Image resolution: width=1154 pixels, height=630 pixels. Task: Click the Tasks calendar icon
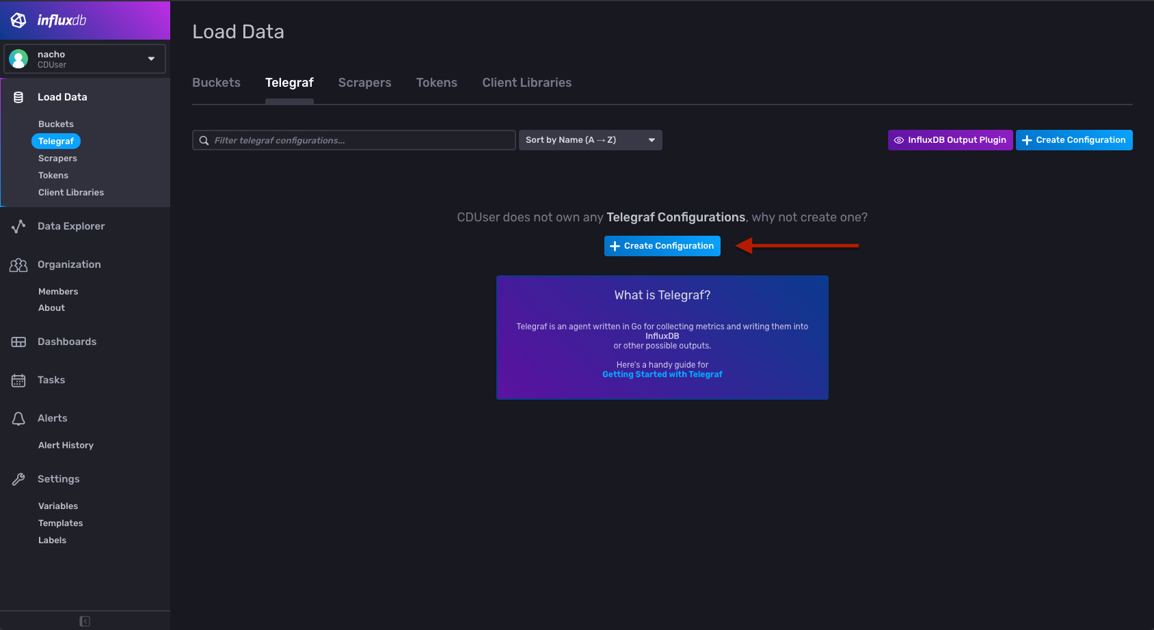click(18, 380)
